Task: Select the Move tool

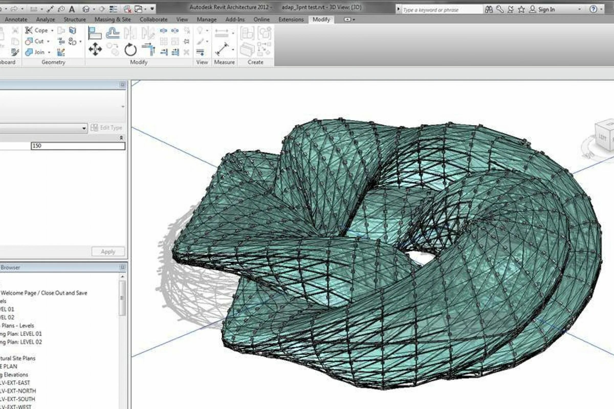Action: click(95, 49)
